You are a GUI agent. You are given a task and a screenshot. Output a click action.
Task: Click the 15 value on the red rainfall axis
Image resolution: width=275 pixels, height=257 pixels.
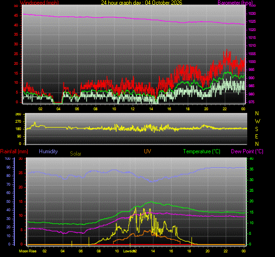(21, 201)
